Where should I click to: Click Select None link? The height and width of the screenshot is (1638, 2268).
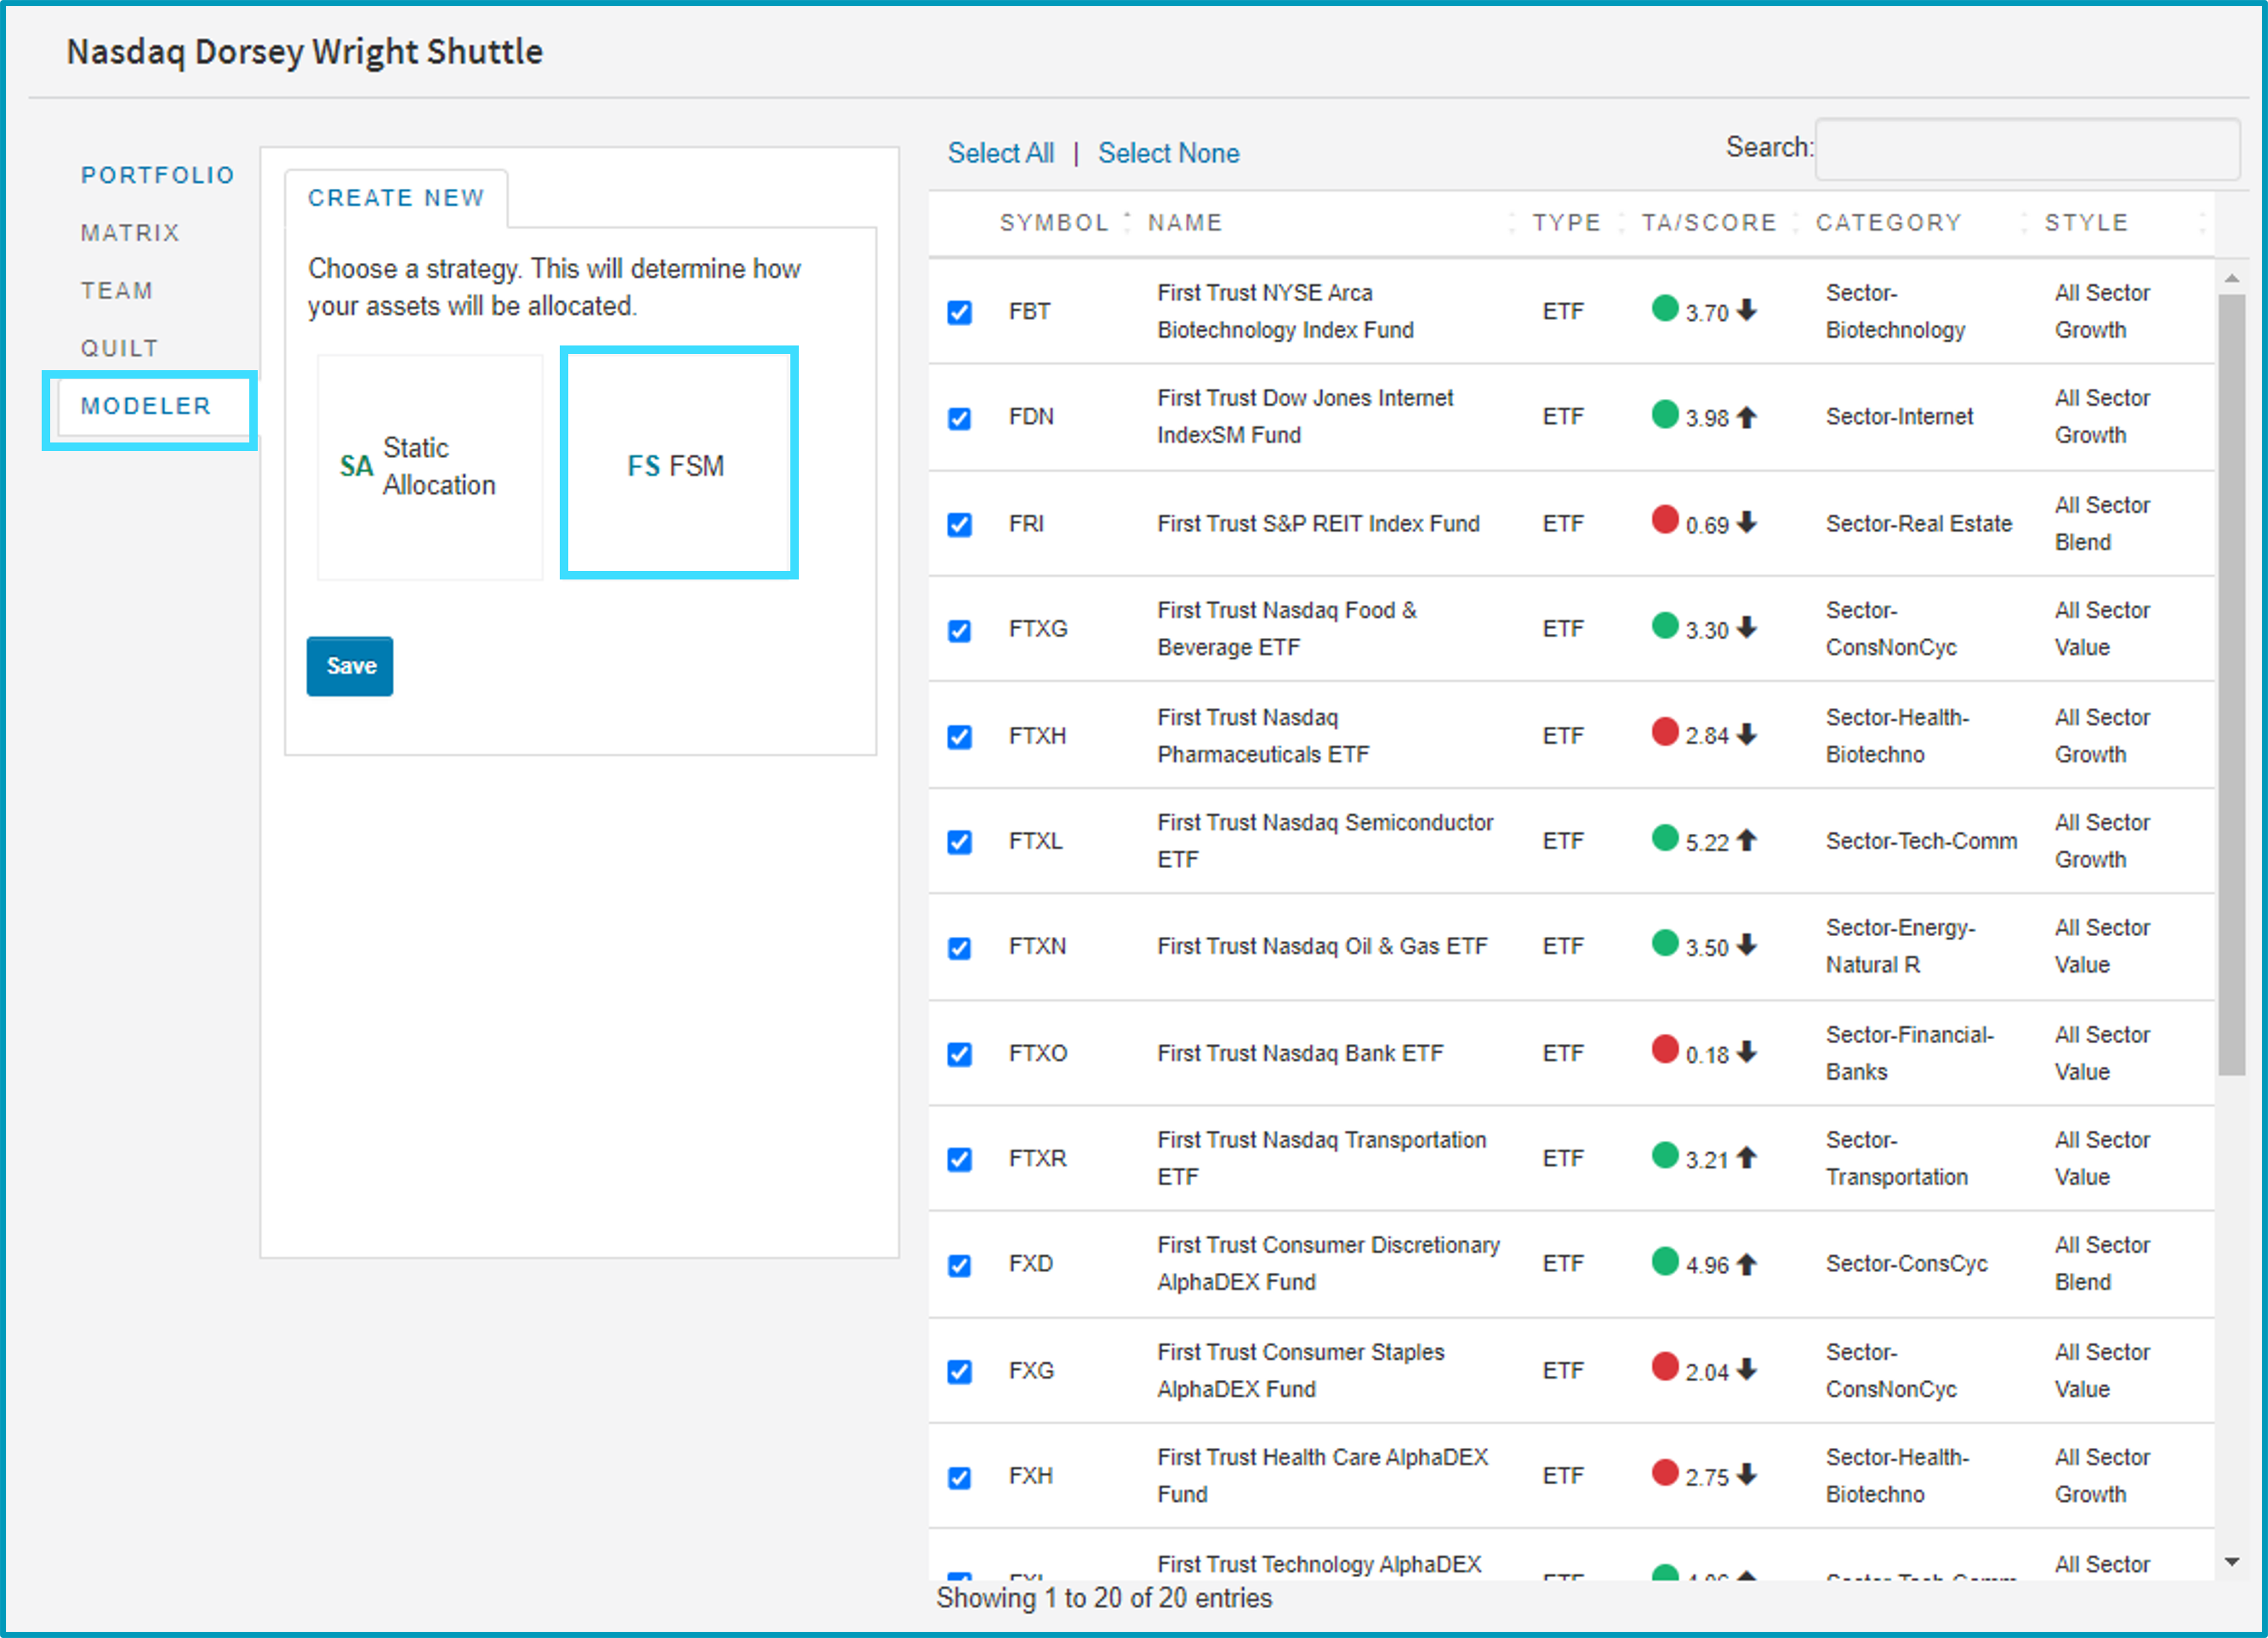click(1169, 153)
